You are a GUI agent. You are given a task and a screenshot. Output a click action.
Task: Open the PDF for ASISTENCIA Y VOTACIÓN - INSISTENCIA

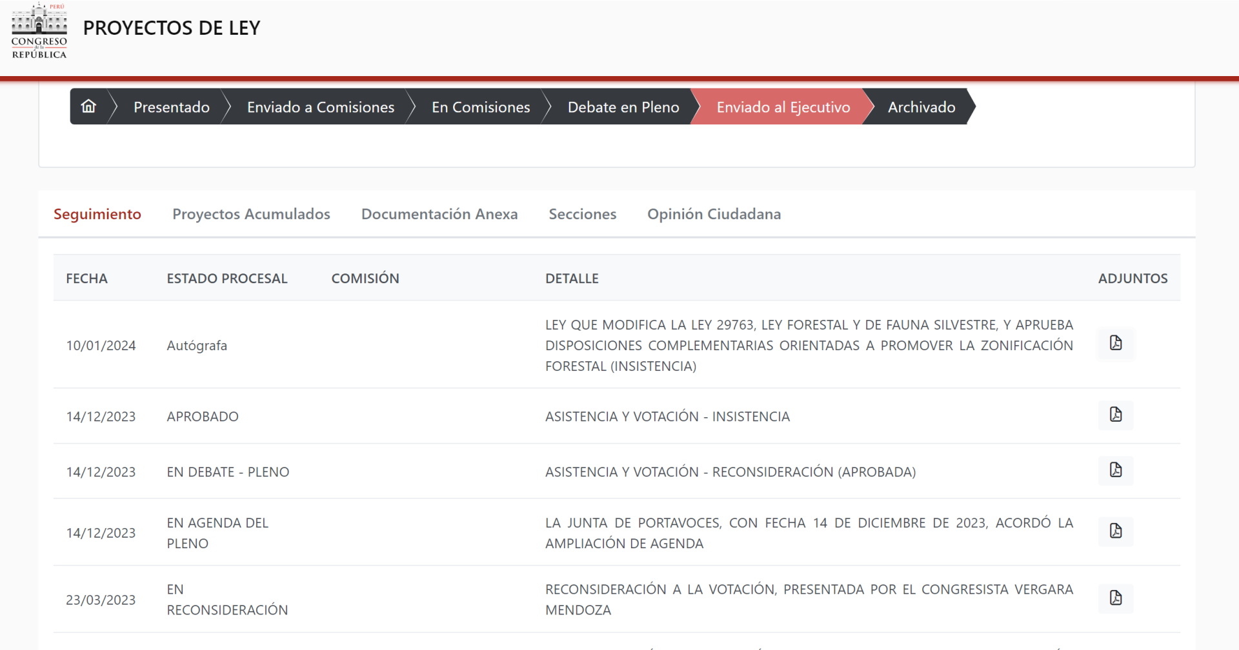click(x=1116, y=415)
